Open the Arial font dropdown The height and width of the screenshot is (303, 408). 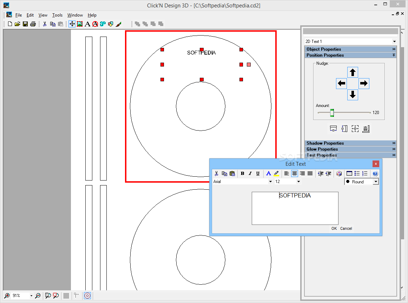[x=270, y=182]
